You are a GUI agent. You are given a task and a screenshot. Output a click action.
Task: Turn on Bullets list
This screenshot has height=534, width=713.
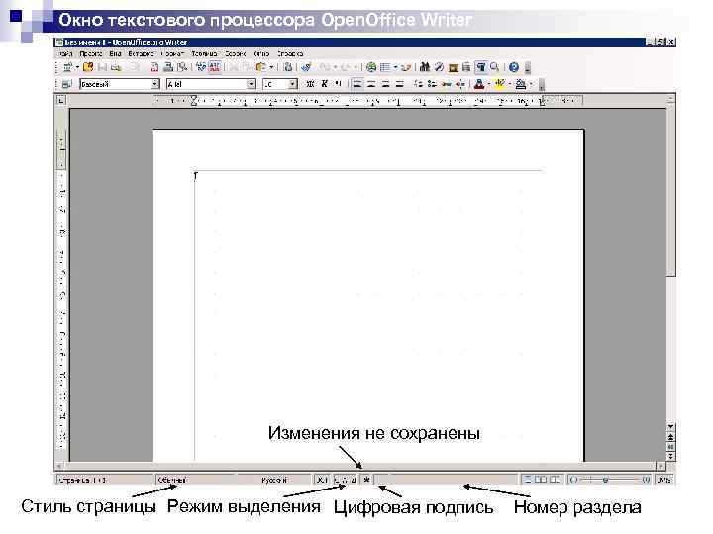(432, 84)
